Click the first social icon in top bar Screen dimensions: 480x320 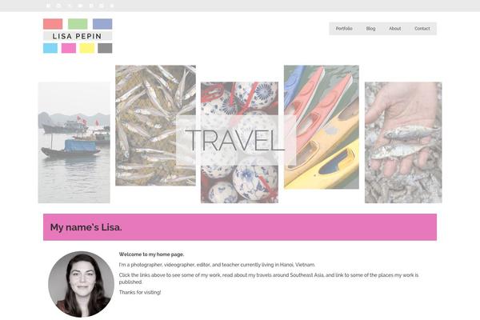coord(48,6)
